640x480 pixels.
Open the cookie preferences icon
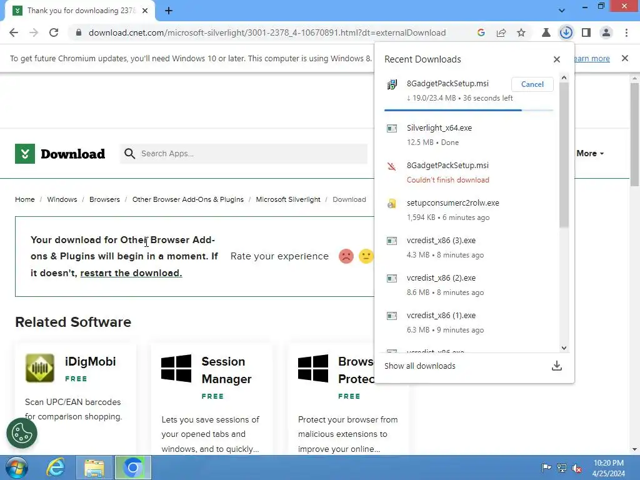pos(22,433)
